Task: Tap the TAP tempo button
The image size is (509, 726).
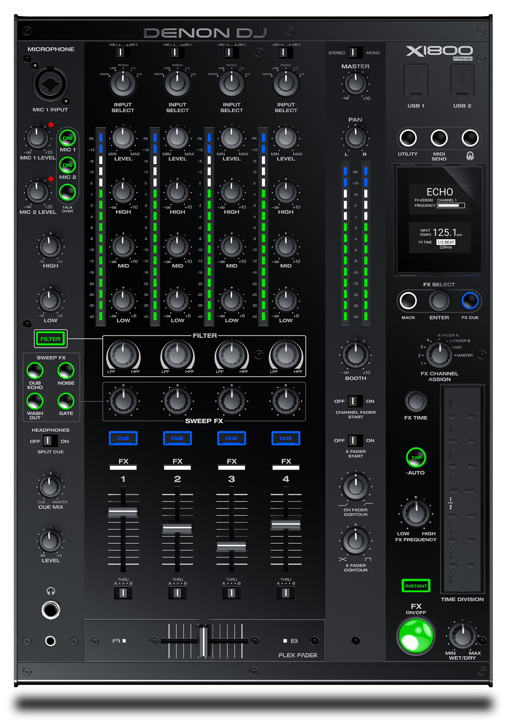Action: pos(416,457)
